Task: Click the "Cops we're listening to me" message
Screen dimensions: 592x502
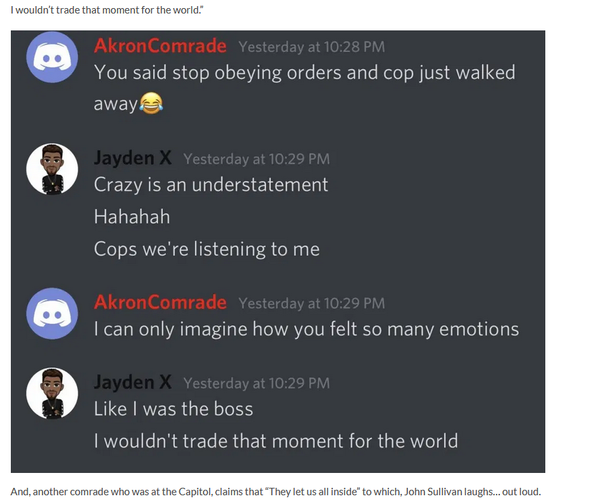Action: tap(207, 249)
